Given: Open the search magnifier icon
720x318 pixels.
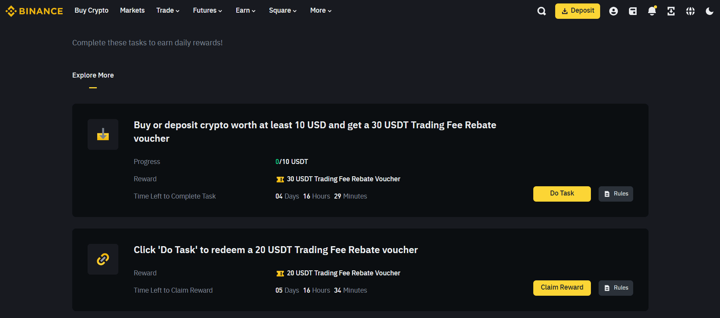Looking at the screenshot, I should [542, 11].
